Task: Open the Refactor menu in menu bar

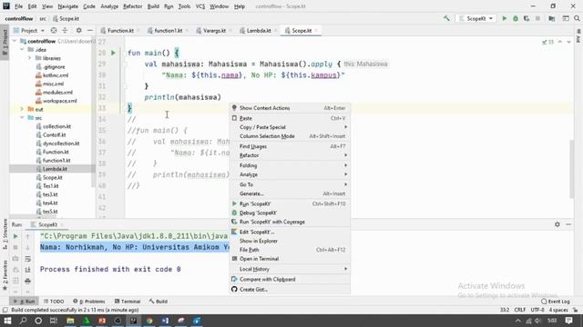Action: (133, 6)
